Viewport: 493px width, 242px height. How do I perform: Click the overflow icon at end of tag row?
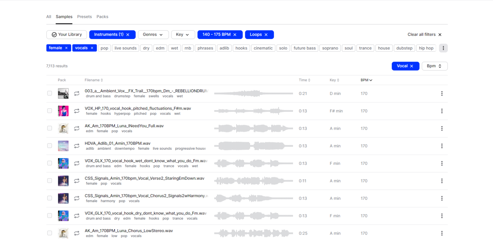pos(443,48)
